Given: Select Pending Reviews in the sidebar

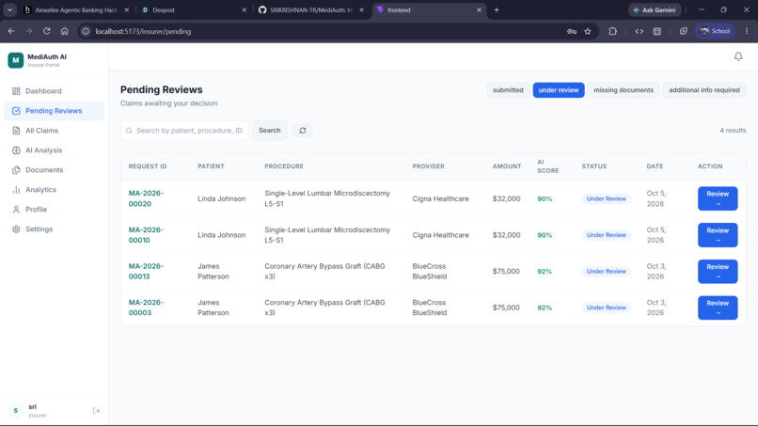Looking at the screenshot, I should pyautogui.click(x=54, y=111).
